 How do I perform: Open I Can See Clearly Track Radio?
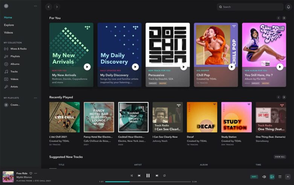point(168,117)
